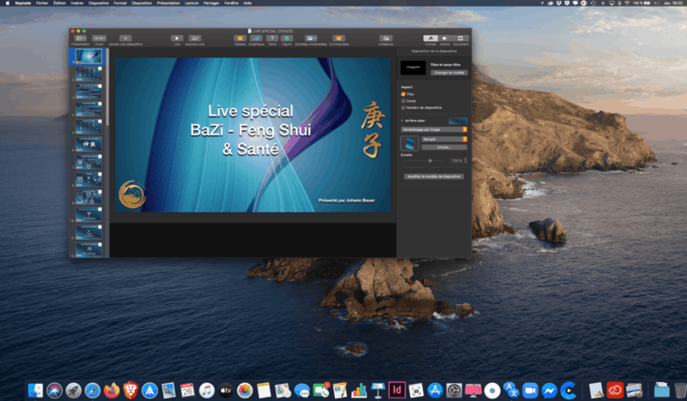Click the Arrière-plan background preview swatch
The height and width of the screenshot is (401, 687).
tap(458, 121)
